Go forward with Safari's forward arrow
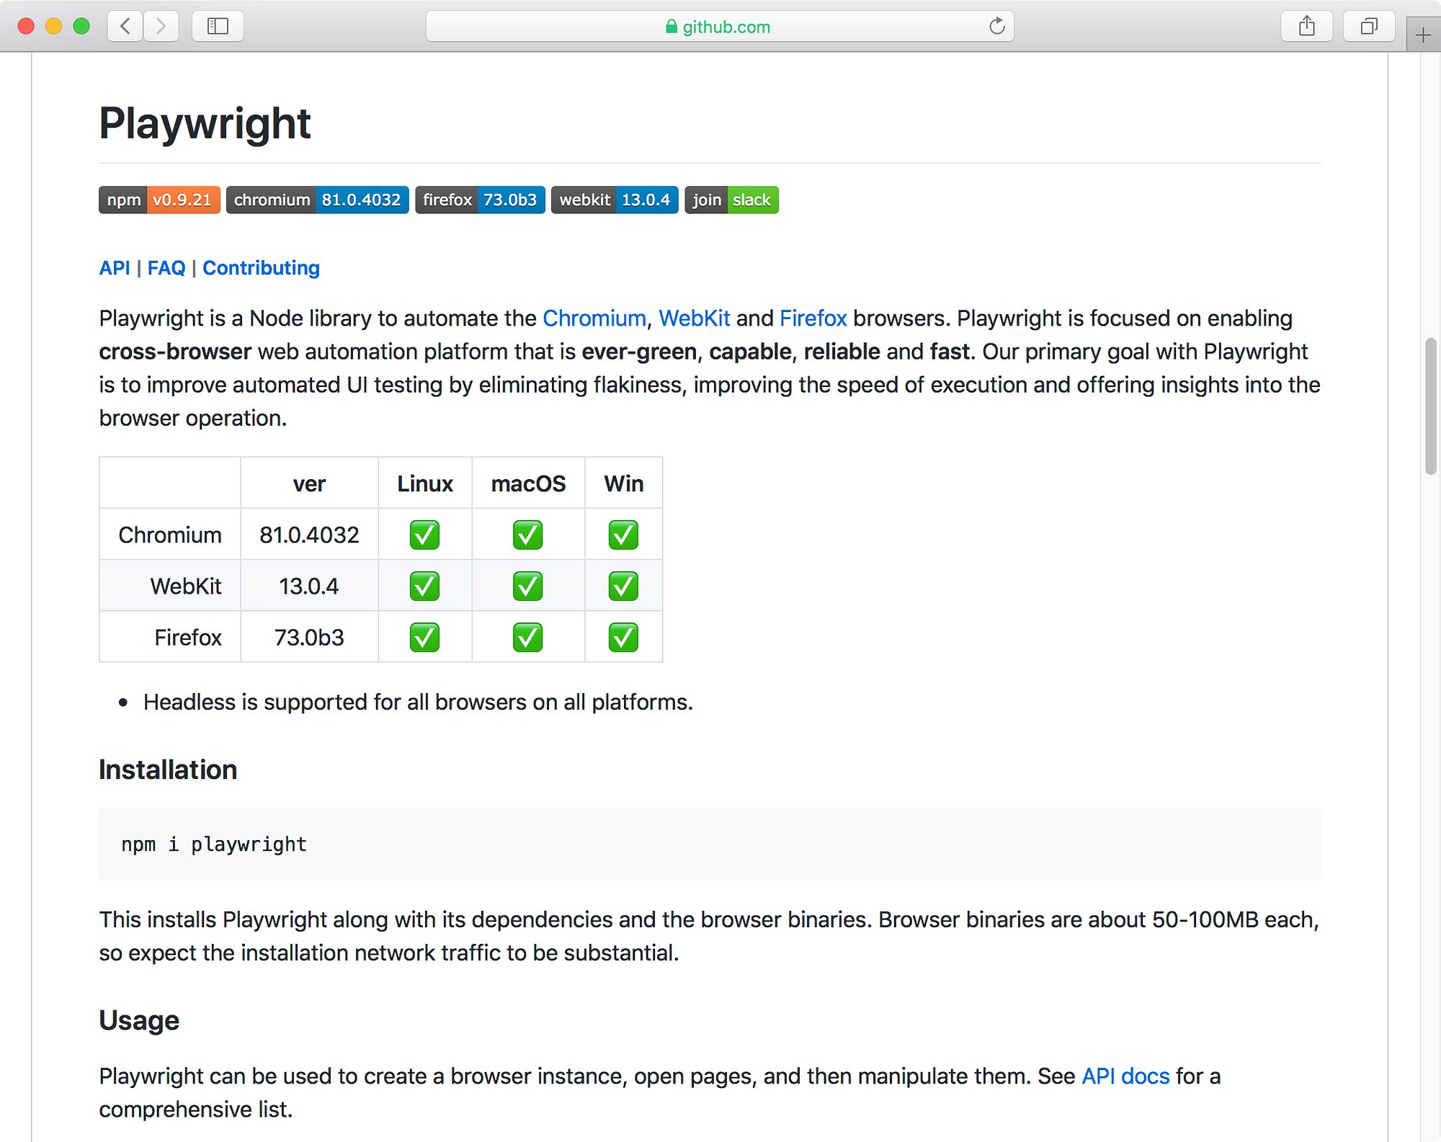Screen dimensions: 1441x1142 point(161,27)
